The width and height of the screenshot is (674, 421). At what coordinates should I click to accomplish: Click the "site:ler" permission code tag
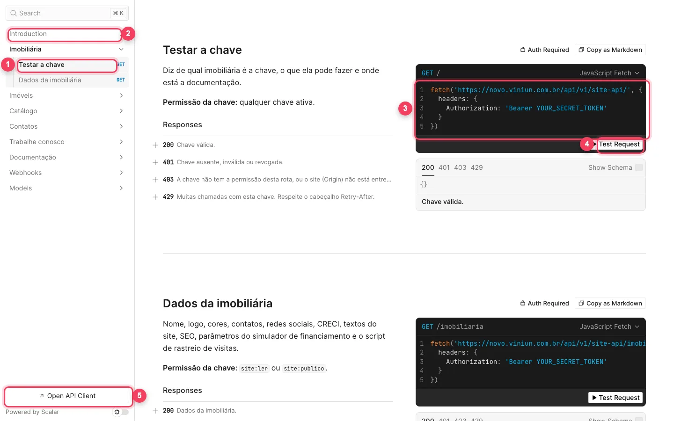click(x=254, y=369)
